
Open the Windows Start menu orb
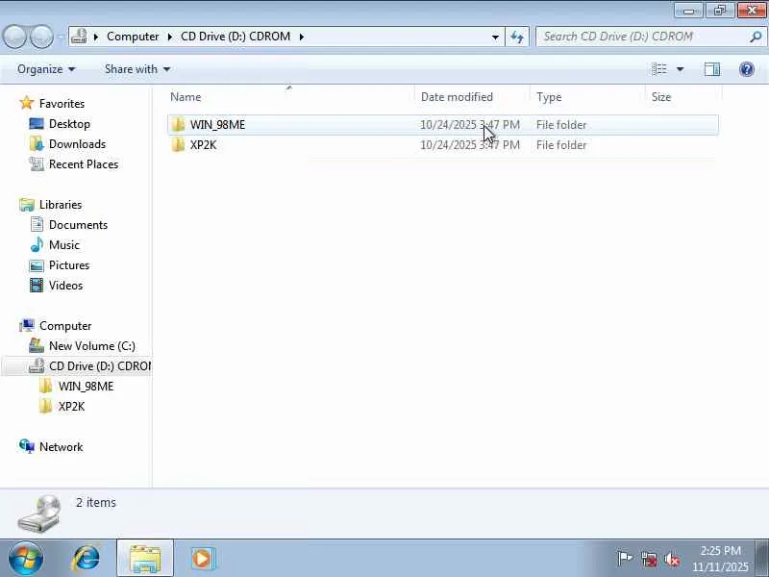click(x=26, y=559)
